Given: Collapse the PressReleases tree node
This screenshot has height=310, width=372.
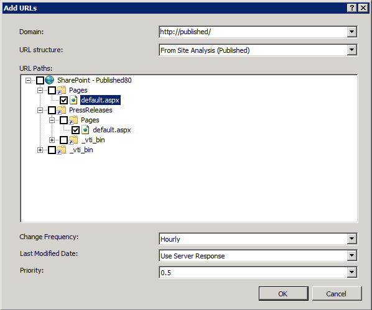Looking at the screenshot, I should click(40, 110).
